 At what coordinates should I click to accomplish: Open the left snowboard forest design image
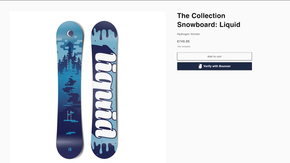70,90
